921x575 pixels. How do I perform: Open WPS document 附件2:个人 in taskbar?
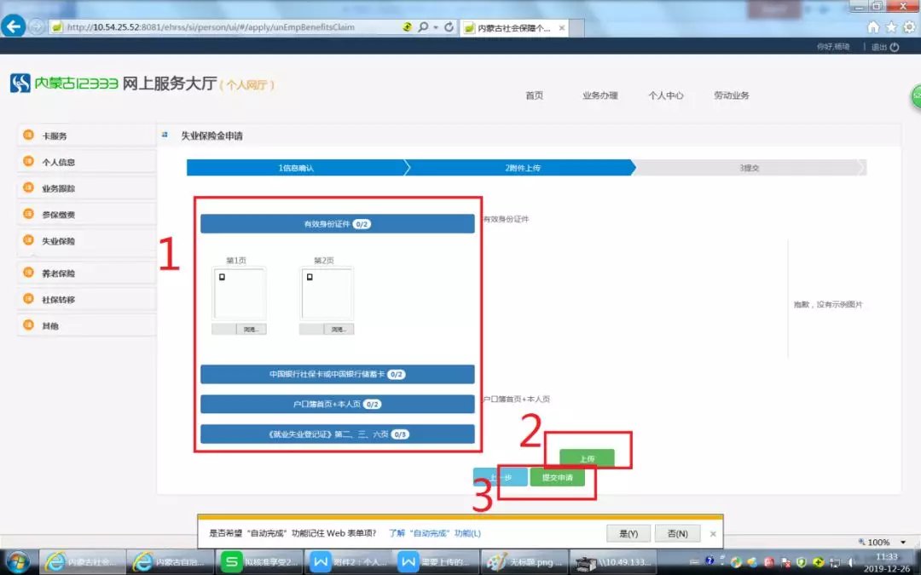pyautogui.click(x=347, y=562)
